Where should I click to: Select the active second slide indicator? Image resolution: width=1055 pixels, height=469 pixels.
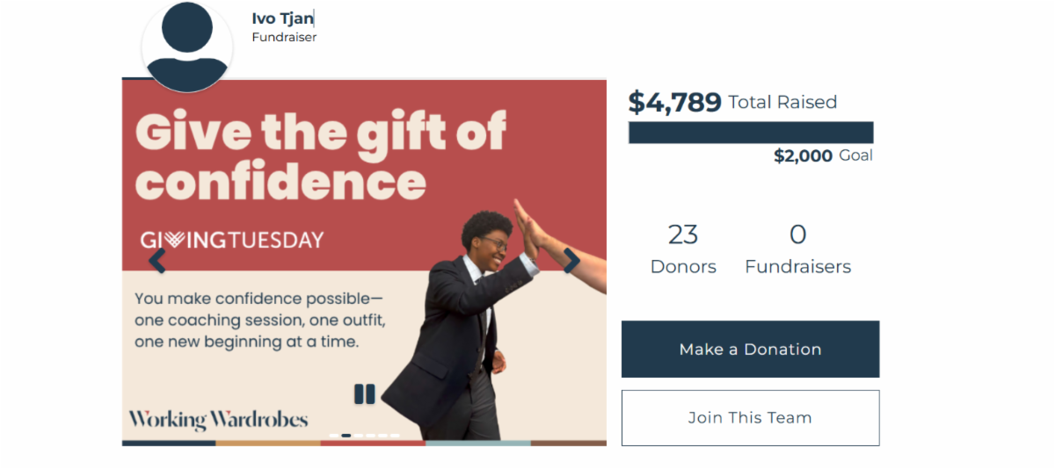point(346,436)
